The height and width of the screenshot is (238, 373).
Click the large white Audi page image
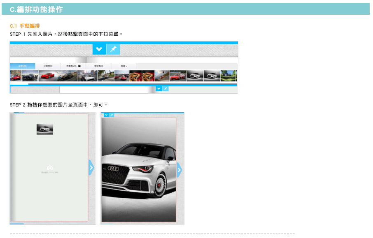[139, 170]
